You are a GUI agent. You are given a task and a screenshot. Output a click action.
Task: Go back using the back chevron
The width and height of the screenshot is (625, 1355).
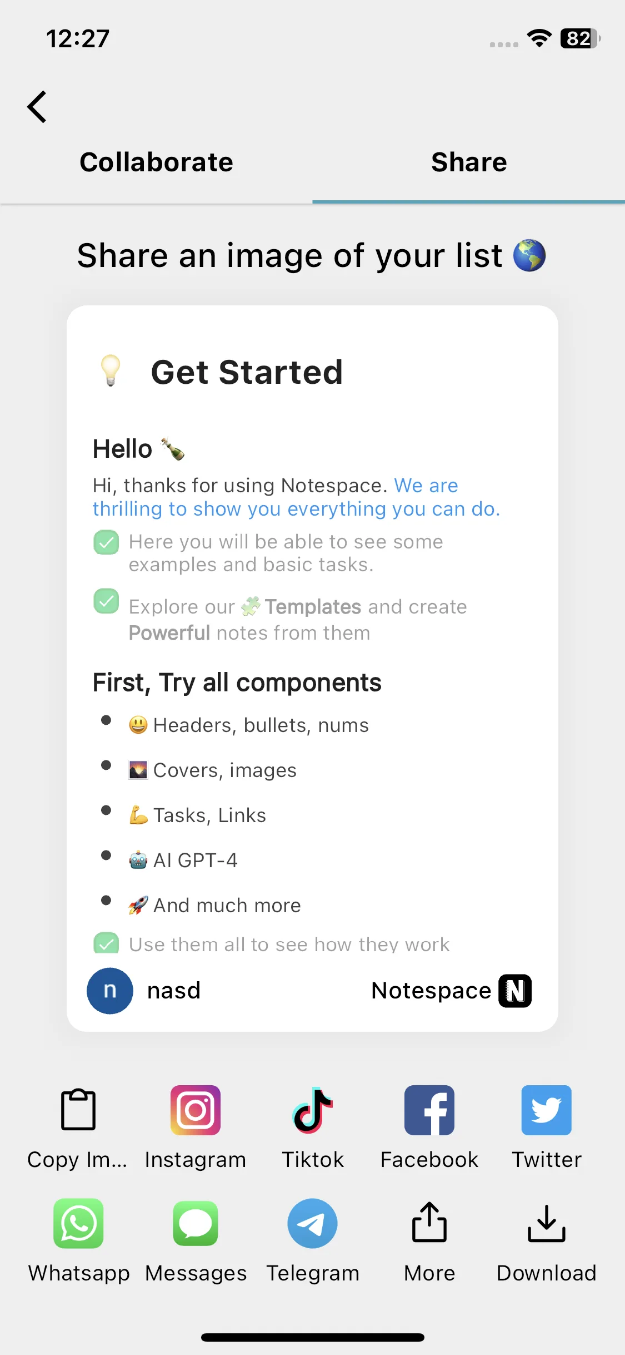click(37, 106)
